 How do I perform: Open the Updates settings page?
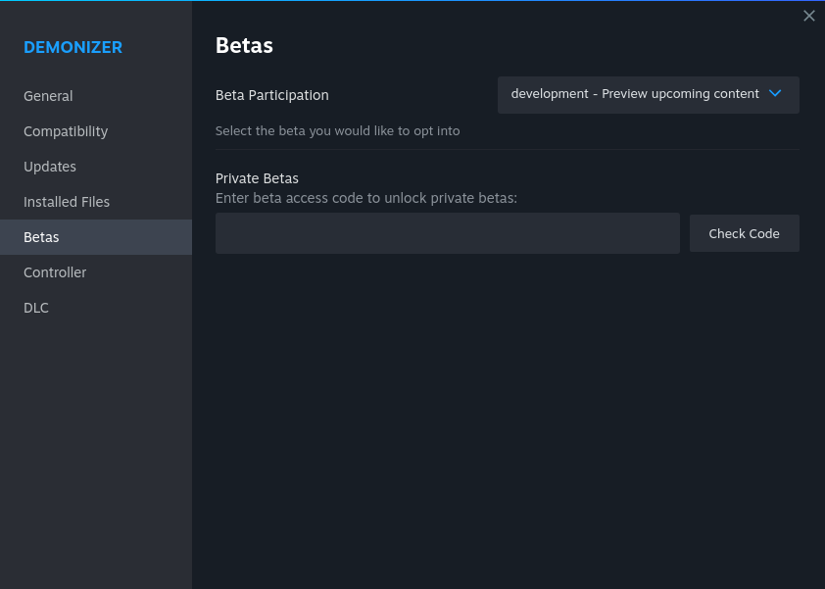coord(50,167)
